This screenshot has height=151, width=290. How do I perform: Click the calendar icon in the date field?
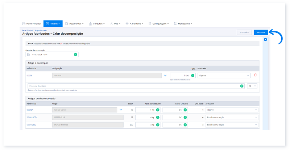pos(28,55)
